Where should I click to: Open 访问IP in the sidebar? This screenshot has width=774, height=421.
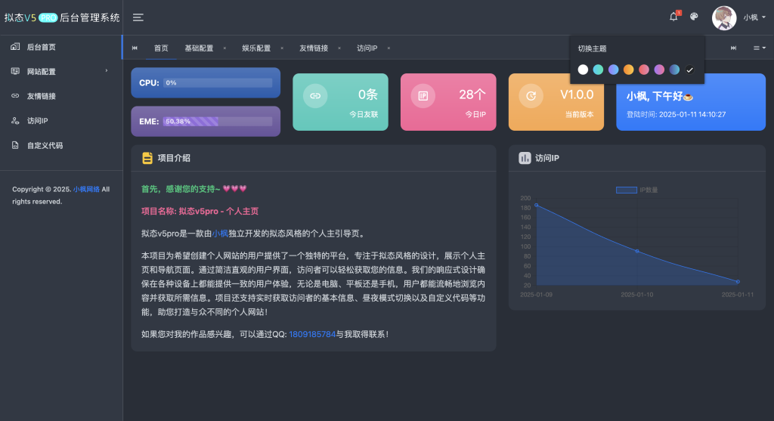(x=60, y=121)
